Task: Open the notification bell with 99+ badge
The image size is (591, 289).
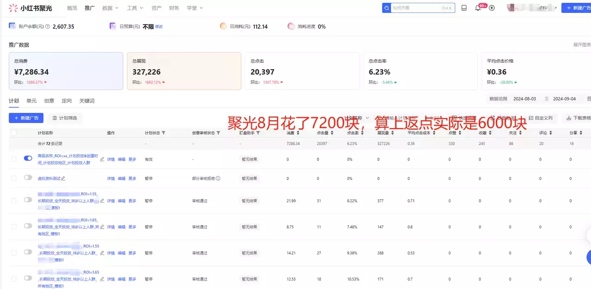Action: tap(477, 7)
